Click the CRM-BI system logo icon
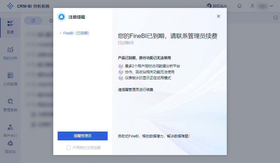This screenshot has height=163, width=280. [x=10, y=6]
